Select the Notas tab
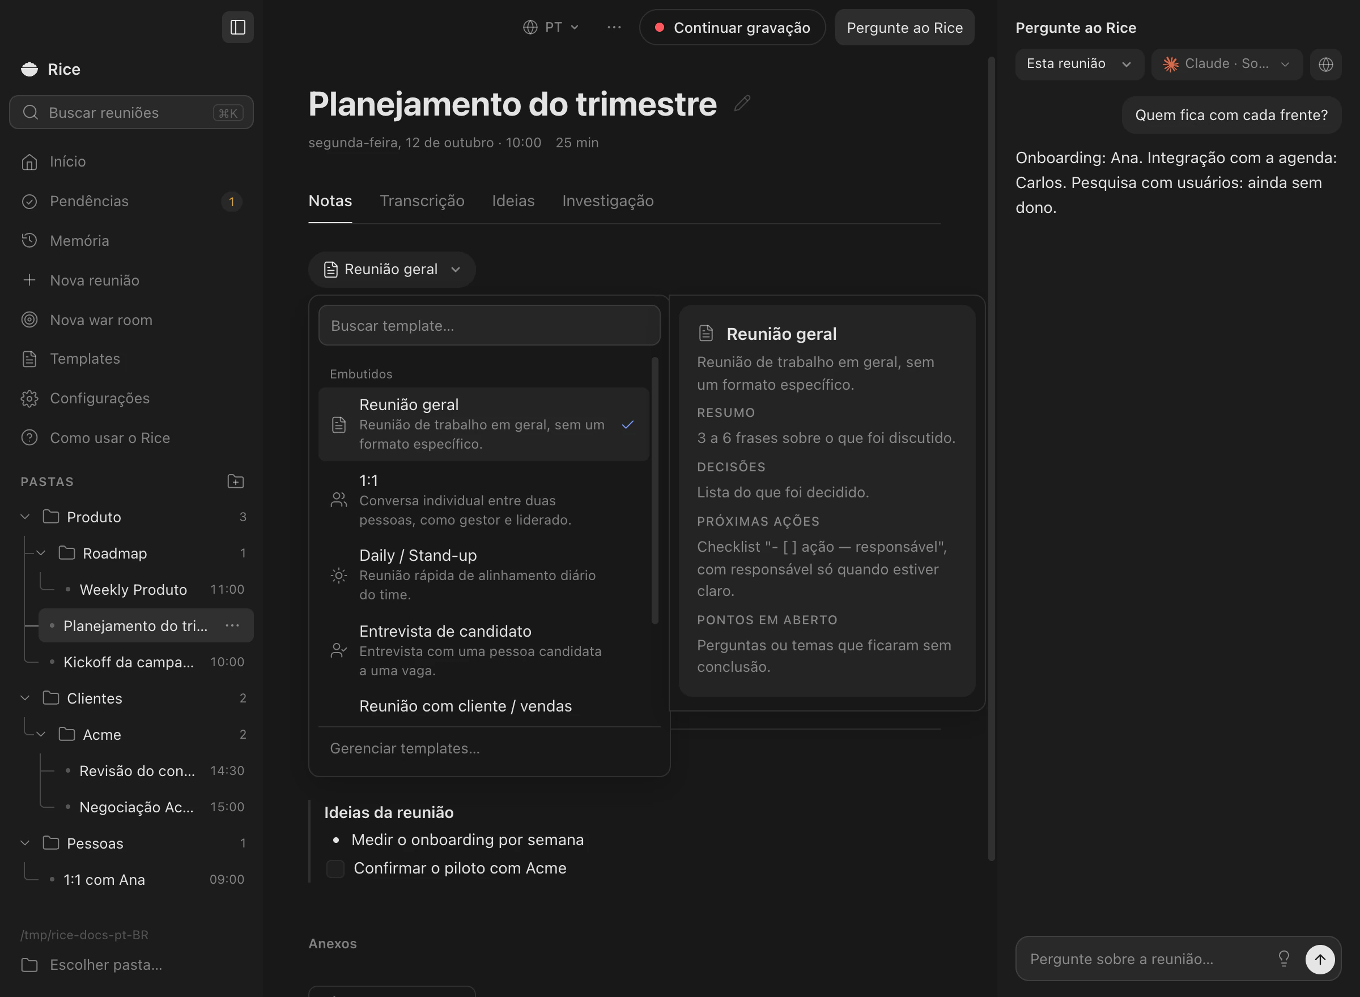 [x=330, y=201]
